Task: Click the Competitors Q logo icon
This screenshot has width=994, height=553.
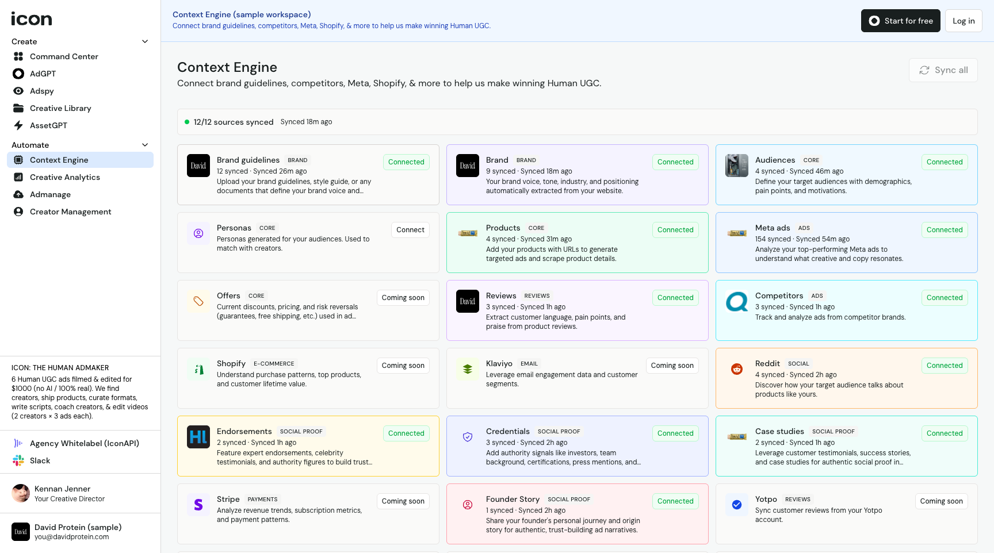Action: coord(737,301)
